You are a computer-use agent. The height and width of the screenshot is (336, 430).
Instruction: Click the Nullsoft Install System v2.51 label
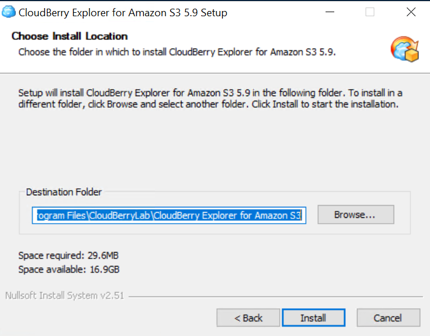tap(64, 295)
